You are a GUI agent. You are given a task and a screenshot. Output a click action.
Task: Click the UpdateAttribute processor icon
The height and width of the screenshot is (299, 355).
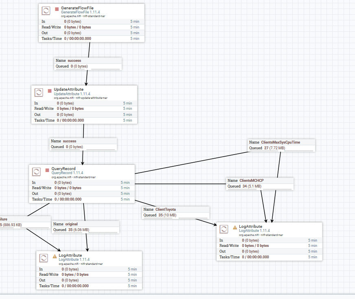click(x=39, y=92)
